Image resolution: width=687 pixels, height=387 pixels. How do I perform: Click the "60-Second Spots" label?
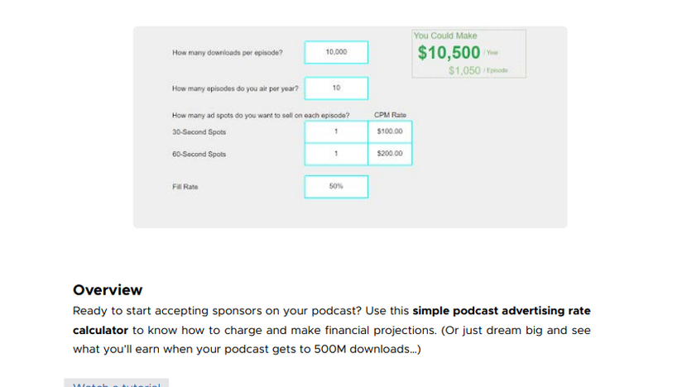199,154
